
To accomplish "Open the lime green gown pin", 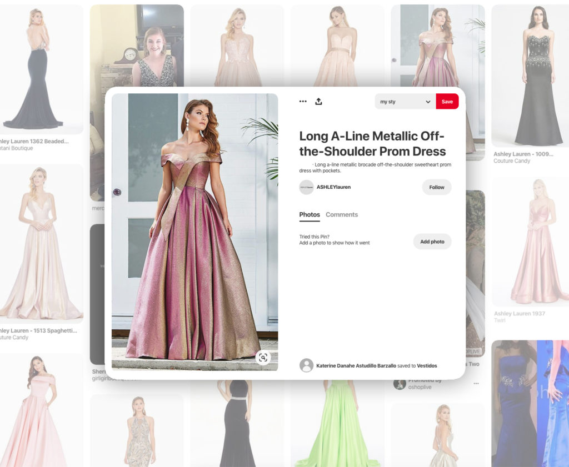I will [337, 424].
